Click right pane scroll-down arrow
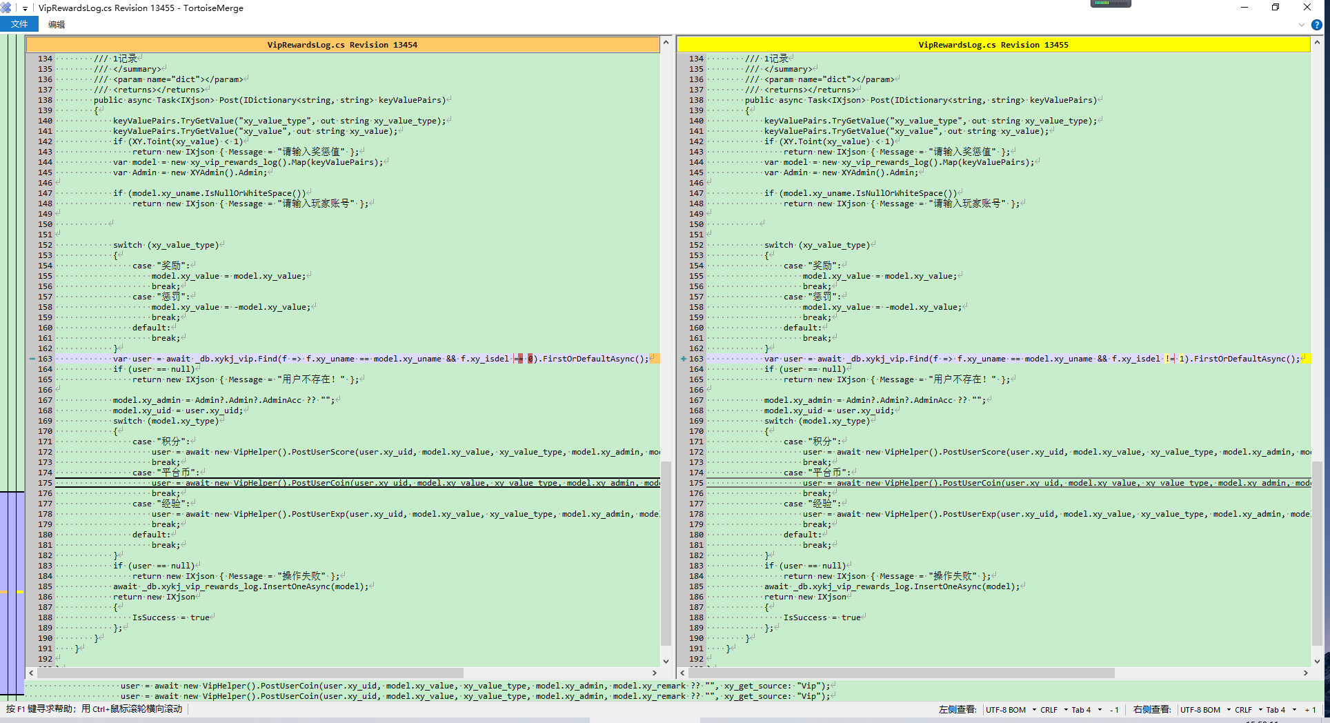The height and width of the screenshot is (723, 1330). [1317, 661]
